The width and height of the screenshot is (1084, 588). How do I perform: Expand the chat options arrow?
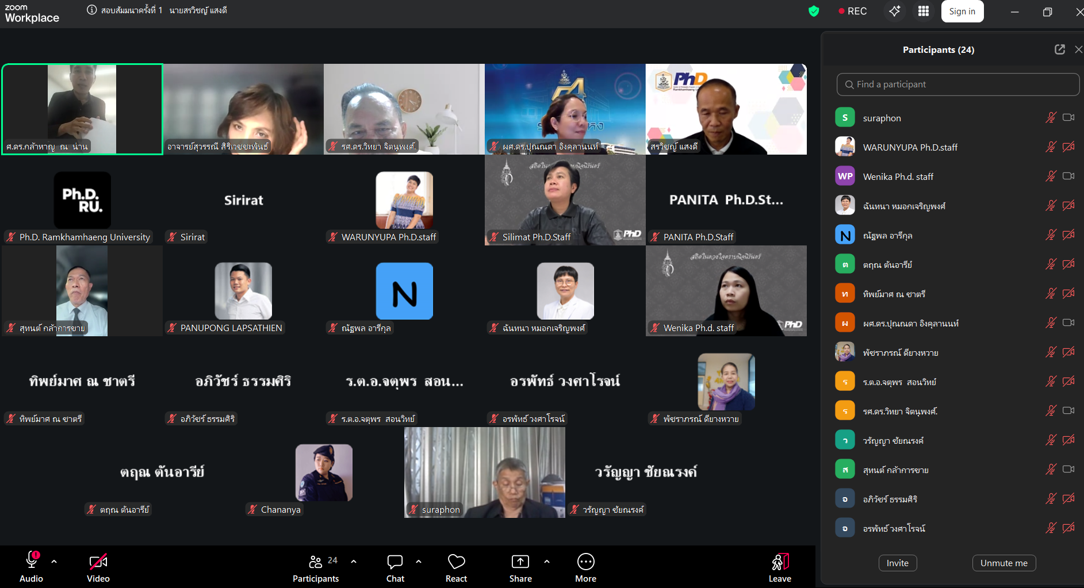click(x=419, y=561)
